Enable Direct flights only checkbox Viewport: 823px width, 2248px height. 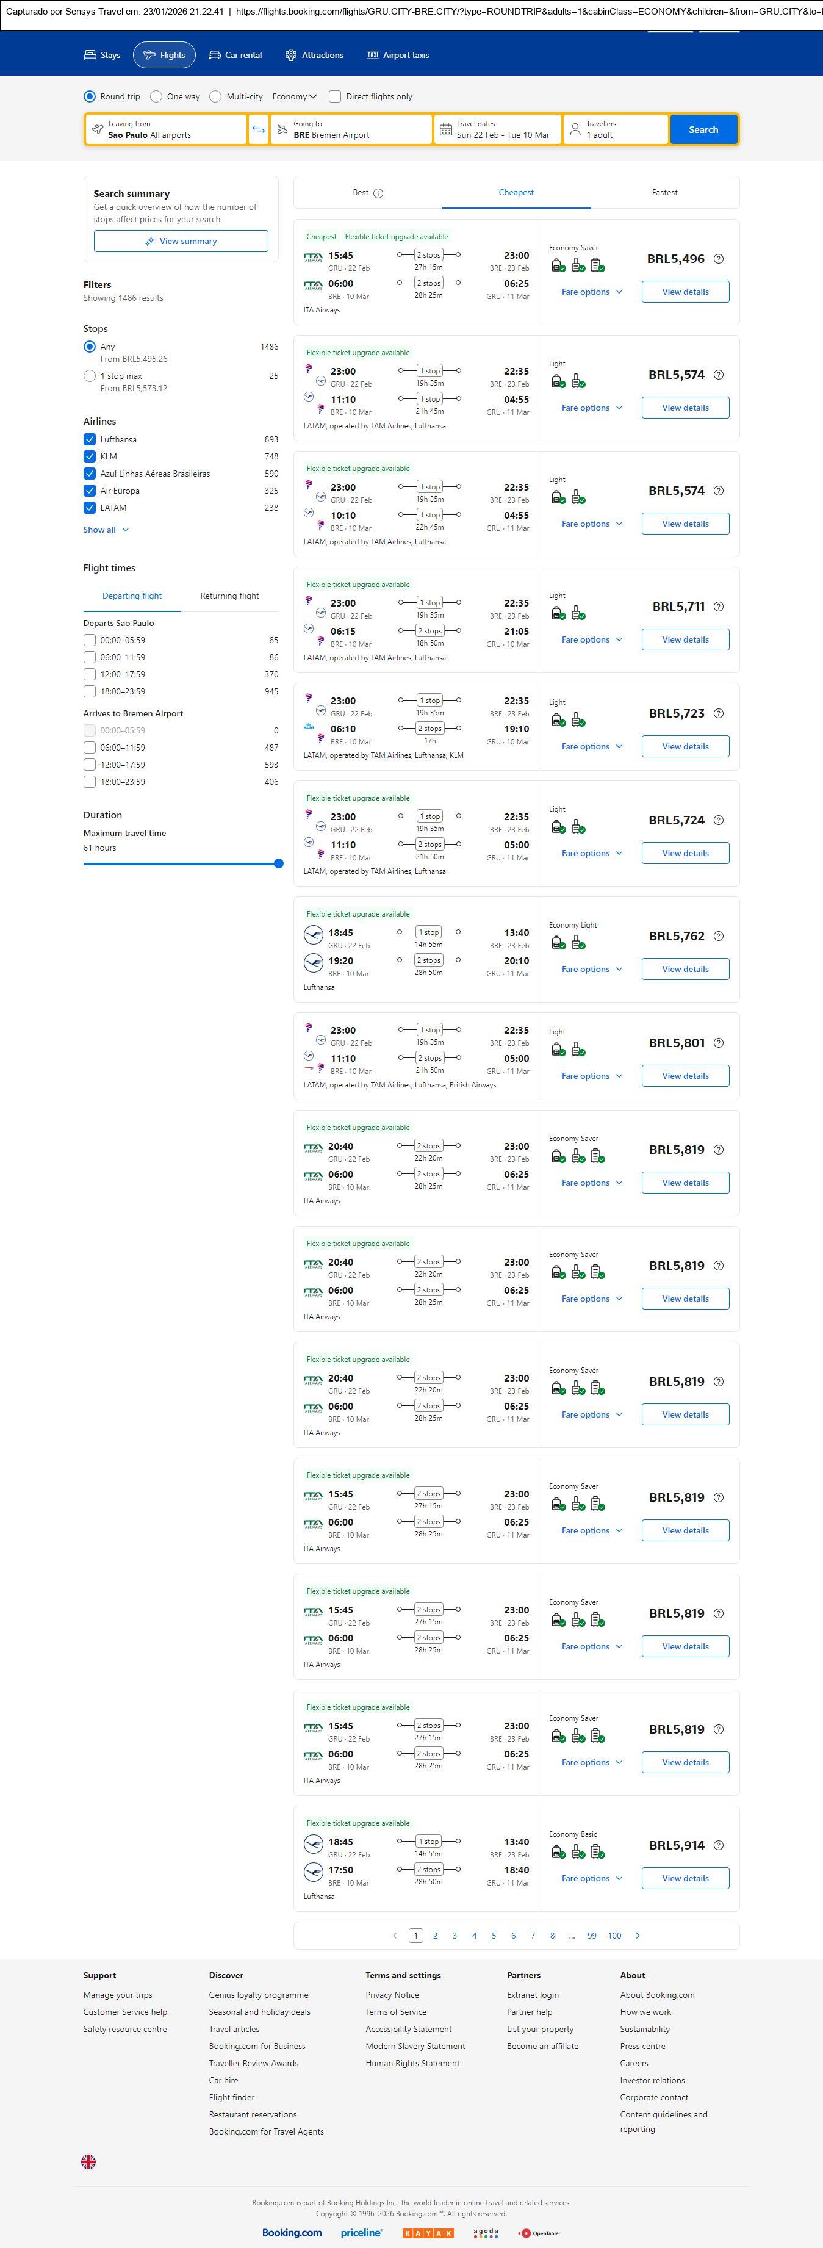tap(335, 97)
